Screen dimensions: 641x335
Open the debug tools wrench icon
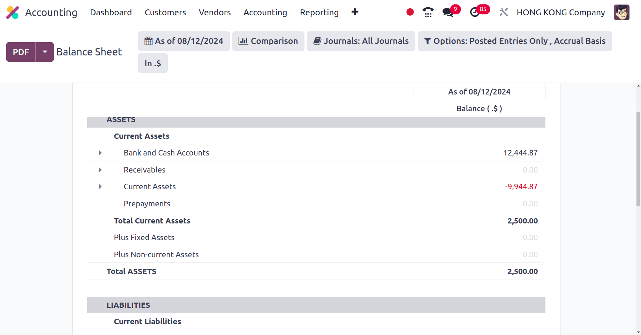[504, 12]
